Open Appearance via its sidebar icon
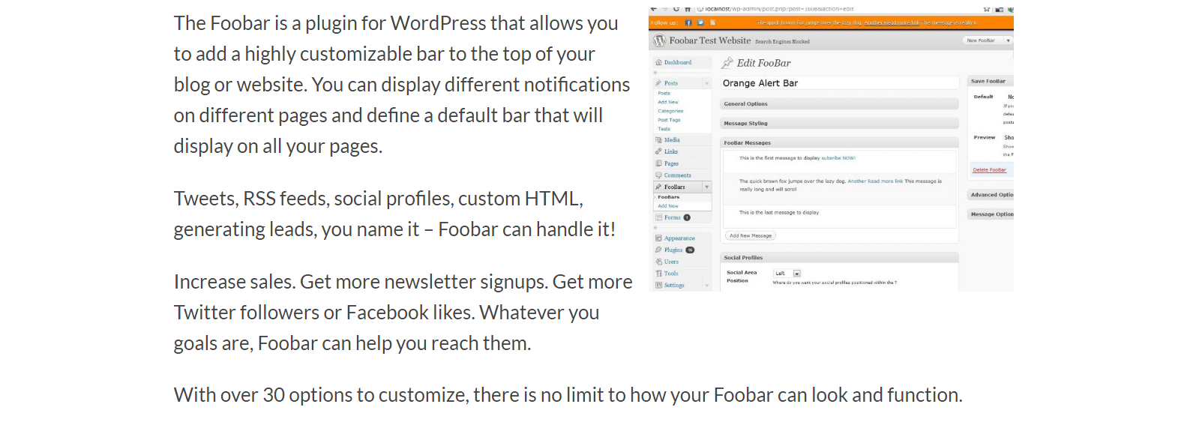Screen dimensions: 1187x431 [658, 238]
